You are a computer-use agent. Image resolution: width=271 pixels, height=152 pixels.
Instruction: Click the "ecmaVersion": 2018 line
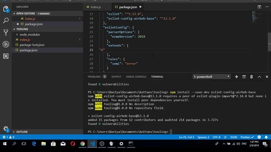[128, 37]
